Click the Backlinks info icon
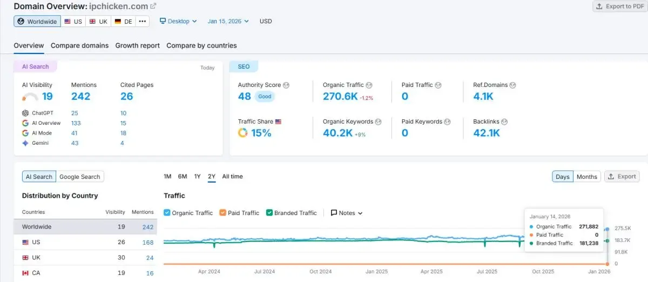Viewport: 648px width, 282px height. point(504,122)
